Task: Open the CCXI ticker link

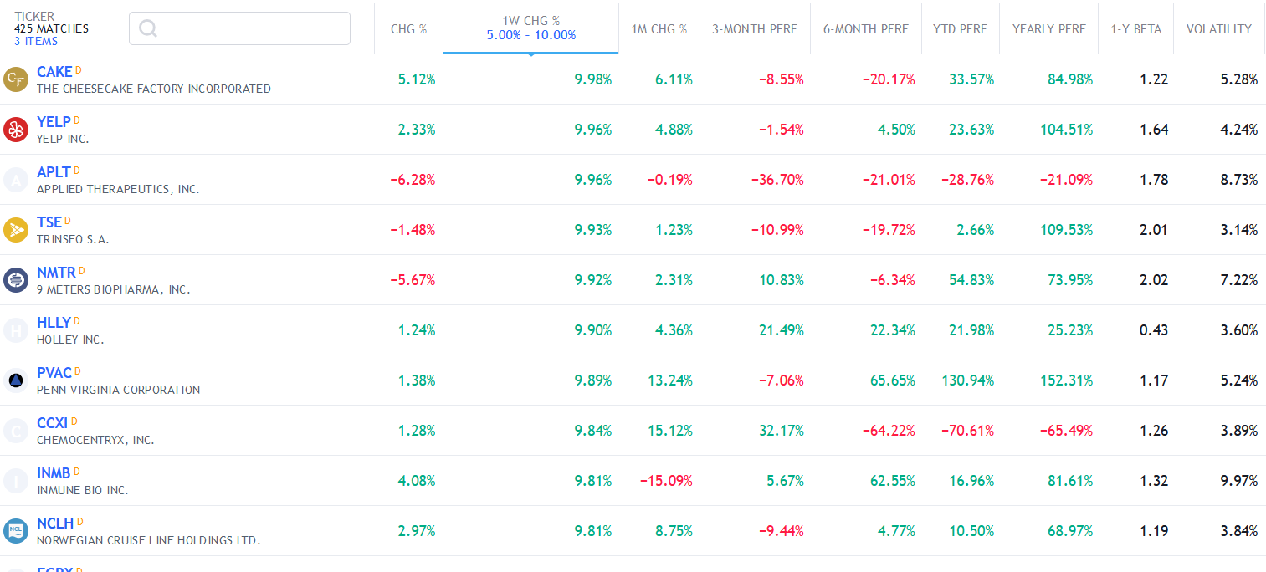Action: (52, 423)
